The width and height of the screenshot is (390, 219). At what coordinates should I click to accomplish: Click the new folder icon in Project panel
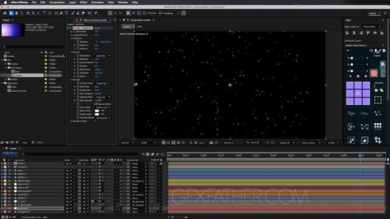point(7,142)
